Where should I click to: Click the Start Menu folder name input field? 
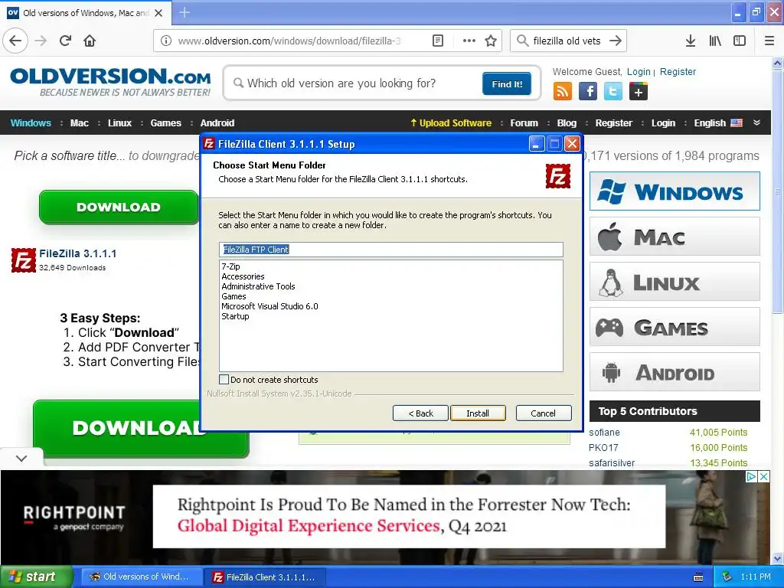[x=391, y=250]
